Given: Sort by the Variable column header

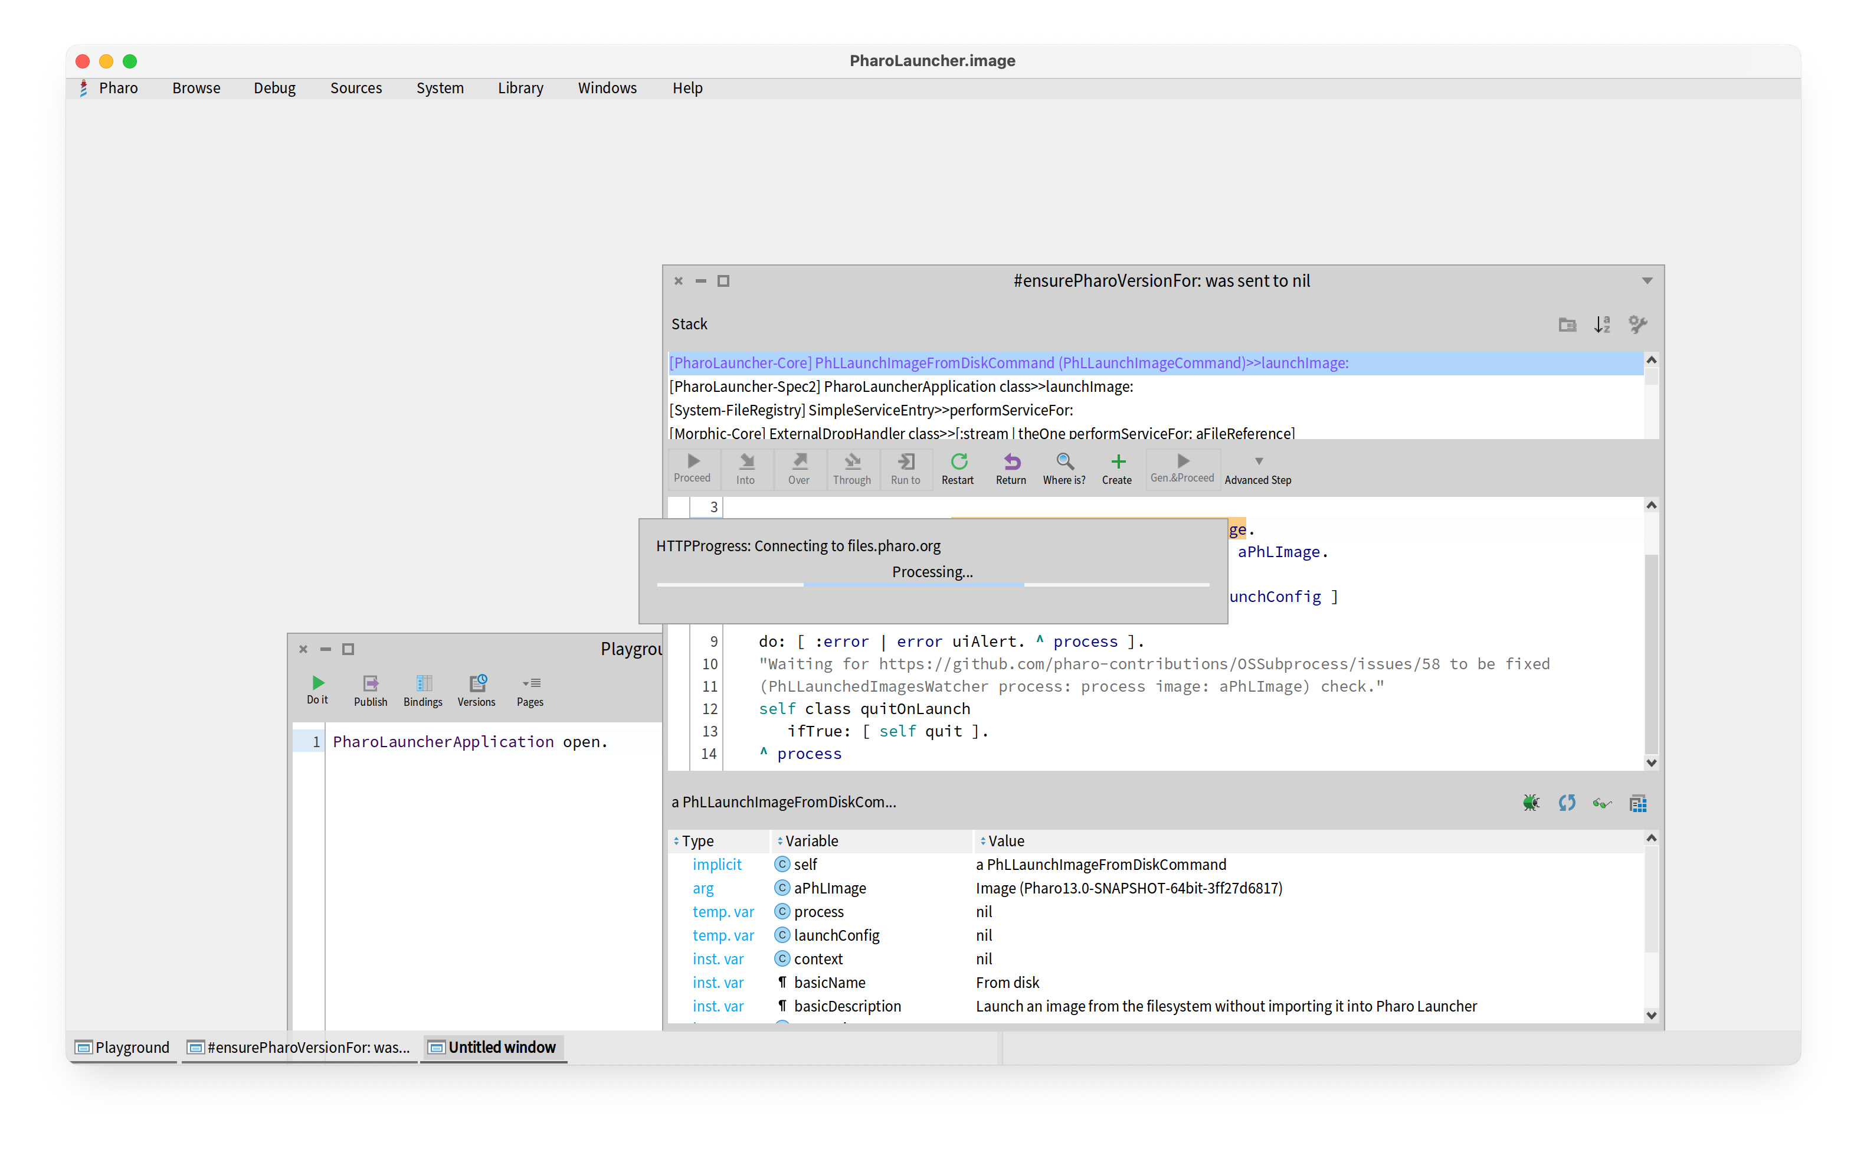Looking at the screenshot, I should point(811,841).
